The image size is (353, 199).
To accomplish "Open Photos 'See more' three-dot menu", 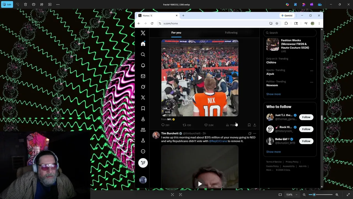I will point(58,4).
